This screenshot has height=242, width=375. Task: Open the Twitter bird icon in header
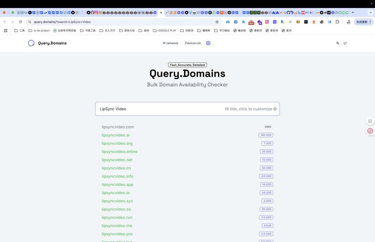click(x=345, y=43)
